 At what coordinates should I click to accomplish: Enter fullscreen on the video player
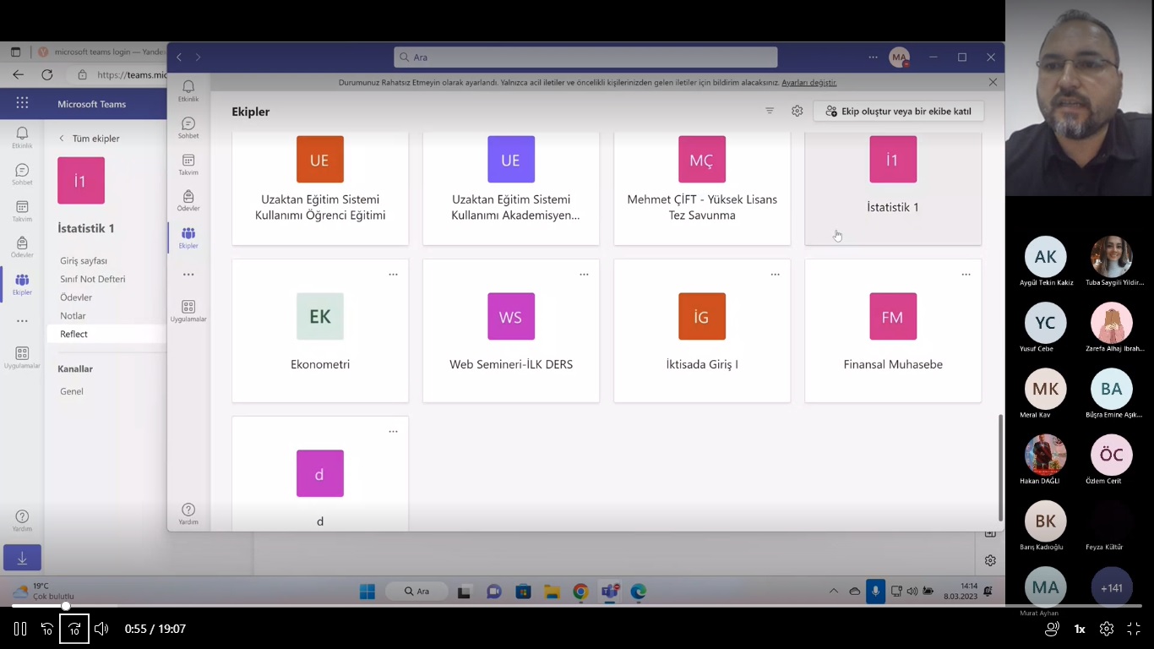pos(1134,629)
